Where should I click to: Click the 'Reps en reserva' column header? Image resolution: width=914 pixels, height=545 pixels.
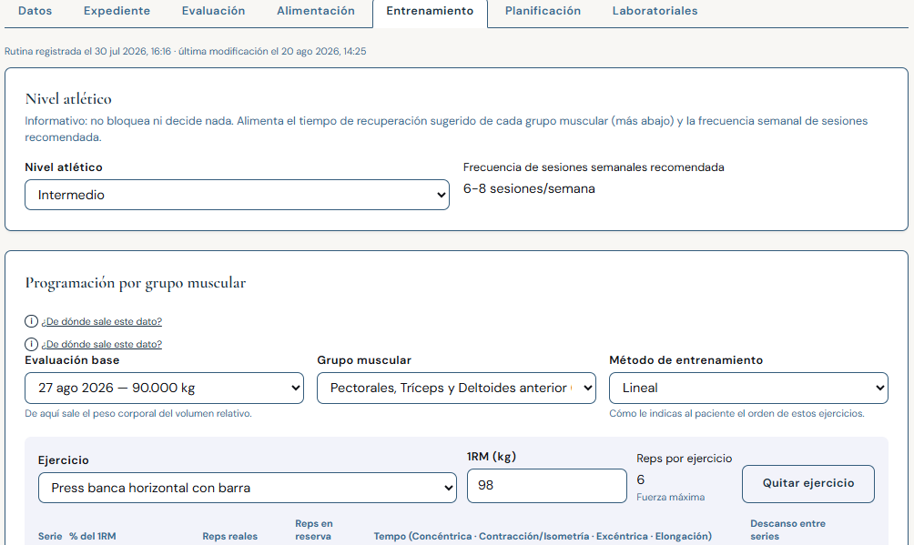pyautogui.click(x=313, y=530)
